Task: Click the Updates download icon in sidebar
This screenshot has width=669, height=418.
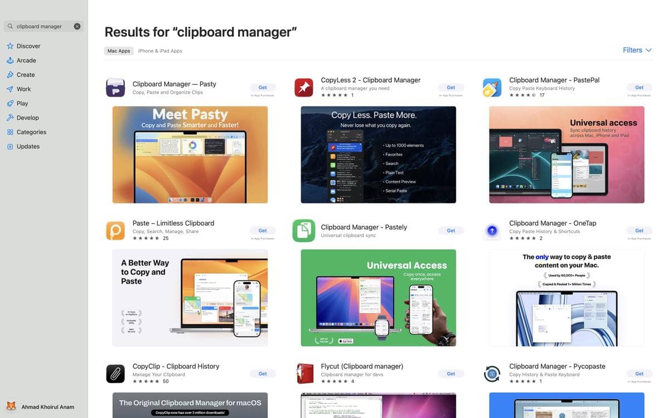Action: 10,147
